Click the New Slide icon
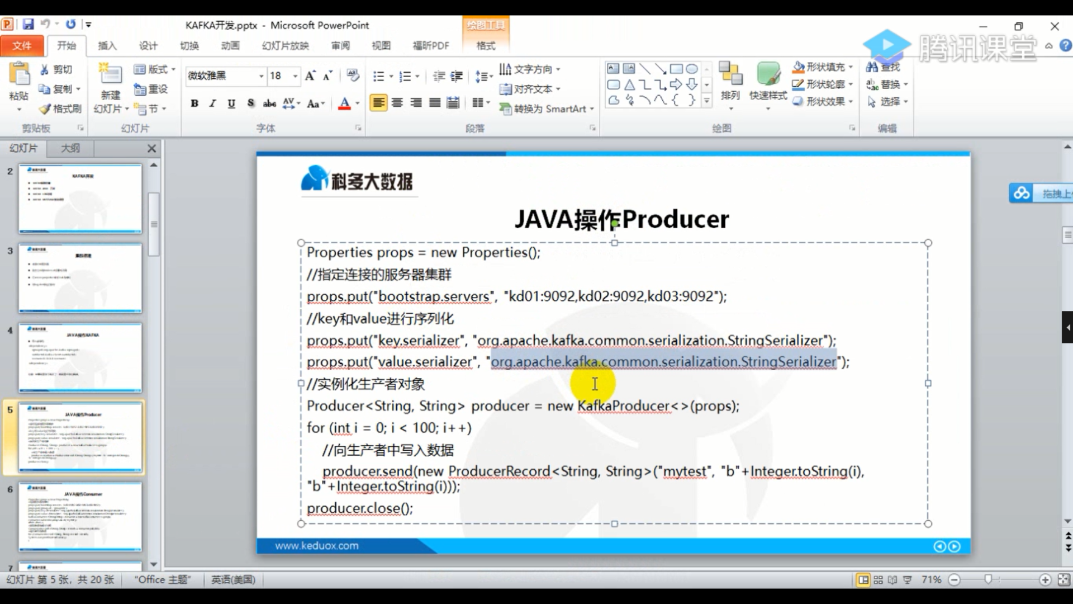This screenshot has height=604, width=1073. click(110, 74)
